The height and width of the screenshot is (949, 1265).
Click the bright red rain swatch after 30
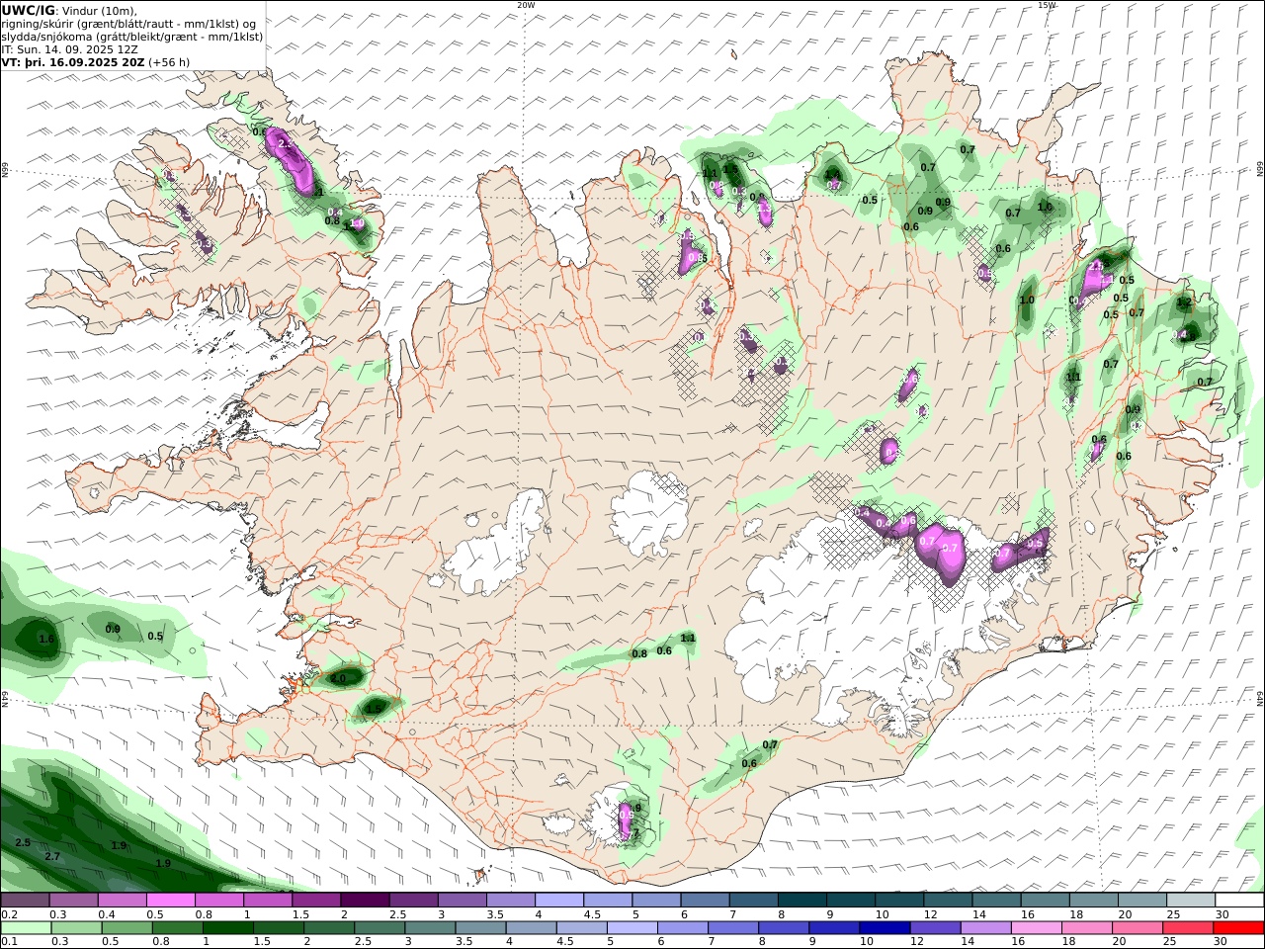(1237, 928)
